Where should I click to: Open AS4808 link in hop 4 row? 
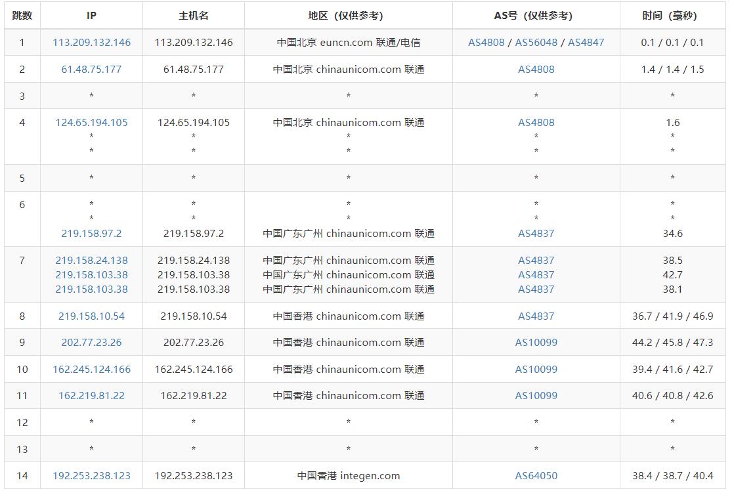click(x=536, y=123)
